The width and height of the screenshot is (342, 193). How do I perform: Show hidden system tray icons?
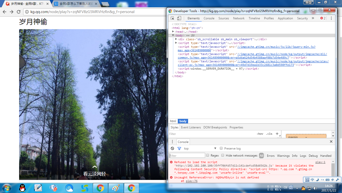click(x=297, y=188)
